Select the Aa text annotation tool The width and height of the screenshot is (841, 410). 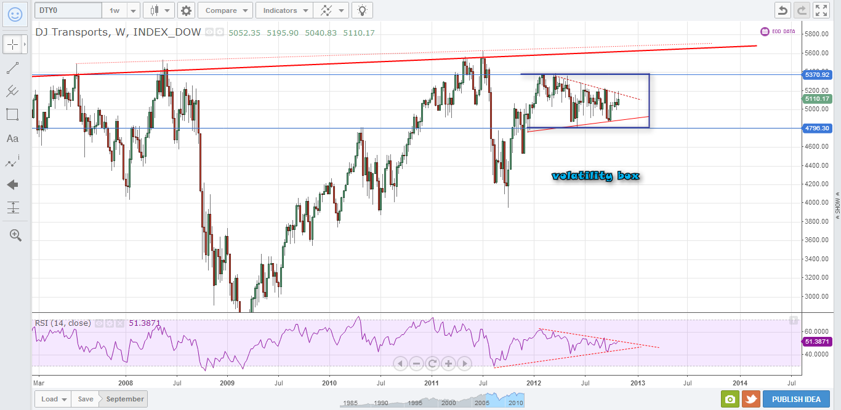click(x=12, y=139)
